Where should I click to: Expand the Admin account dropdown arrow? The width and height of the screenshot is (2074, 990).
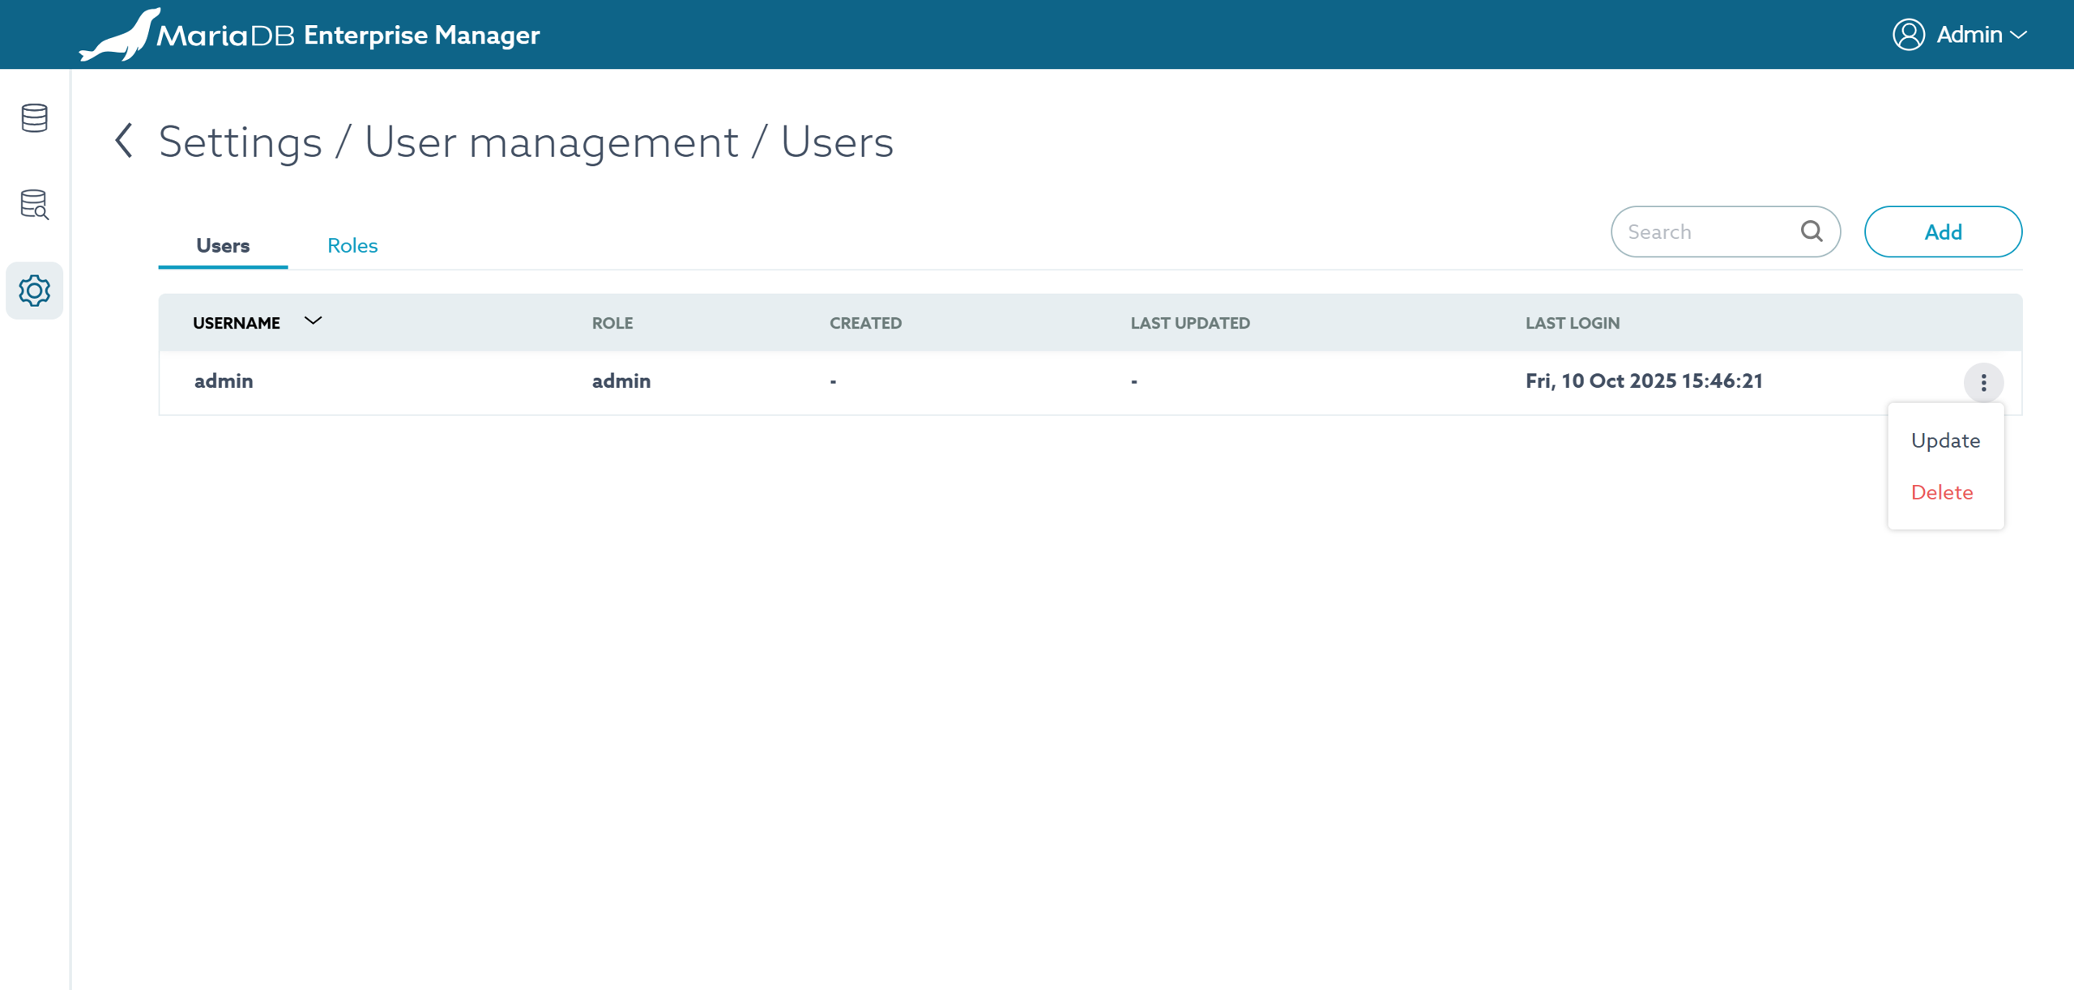point(2020,35)
